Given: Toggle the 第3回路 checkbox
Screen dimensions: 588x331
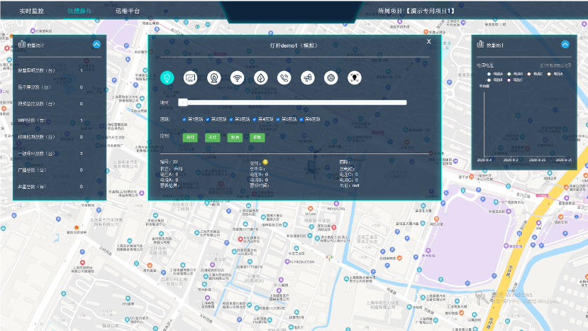Looking at the screenshot, I should 231,119.
